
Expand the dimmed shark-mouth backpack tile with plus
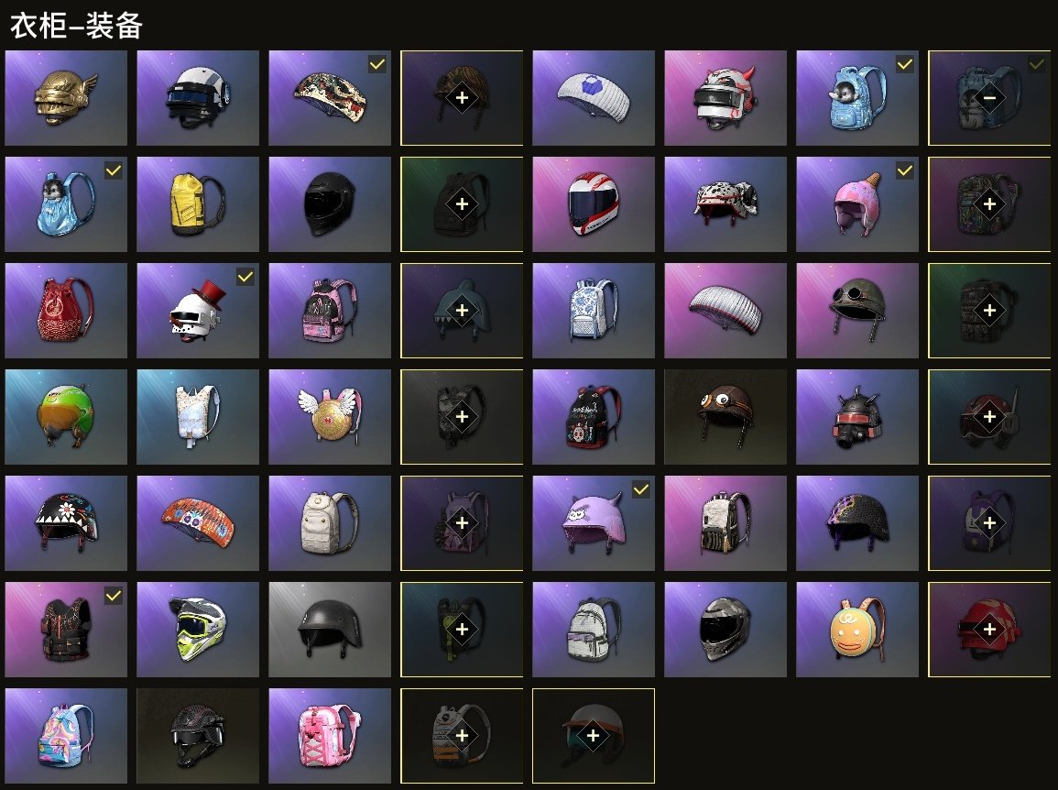pos(463,311)
